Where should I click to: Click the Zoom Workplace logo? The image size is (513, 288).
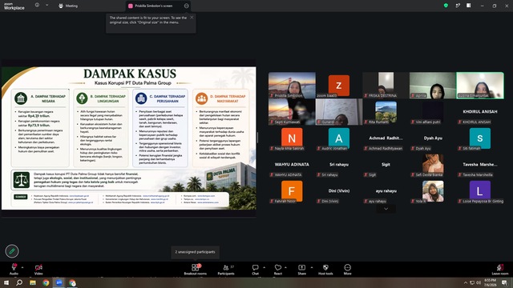[x=14, y=6]
